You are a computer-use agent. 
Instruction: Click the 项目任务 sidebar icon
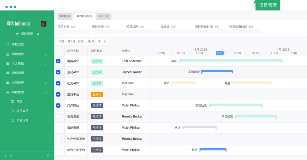point(13,120)
